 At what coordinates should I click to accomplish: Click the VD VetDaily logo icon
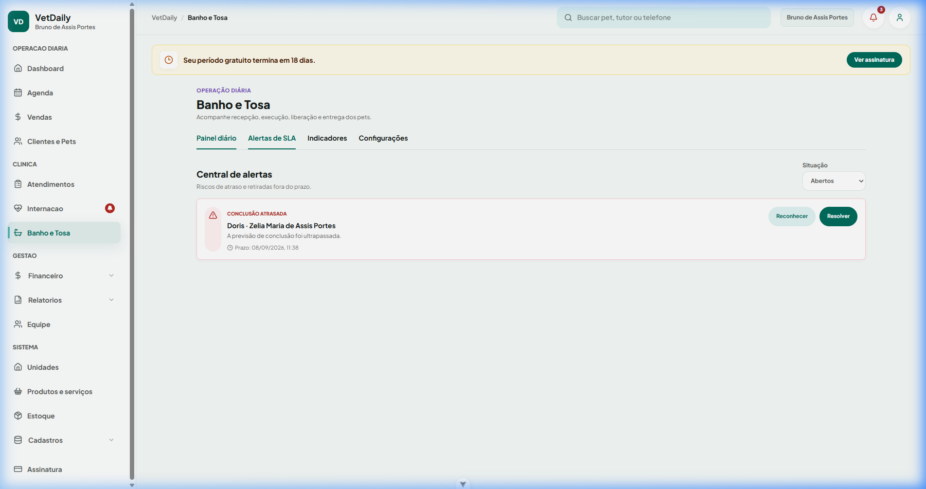point(18,21)
